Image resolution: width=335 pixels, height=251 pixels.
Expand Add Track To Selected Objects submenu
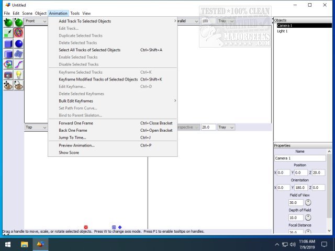[x=113, y=21]
